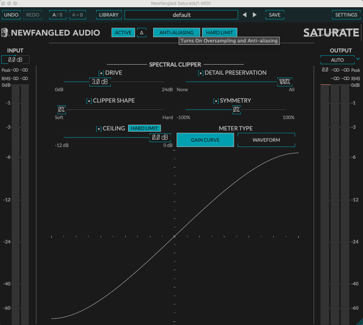
Task: Click the Redo button
Action: click(33, 15)
